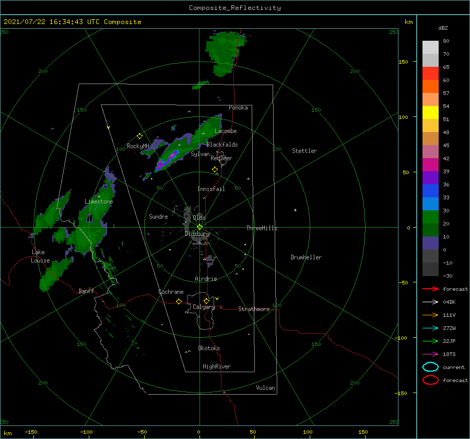
Task: Click the dBZ legend heading
Action: pos(443,28)
